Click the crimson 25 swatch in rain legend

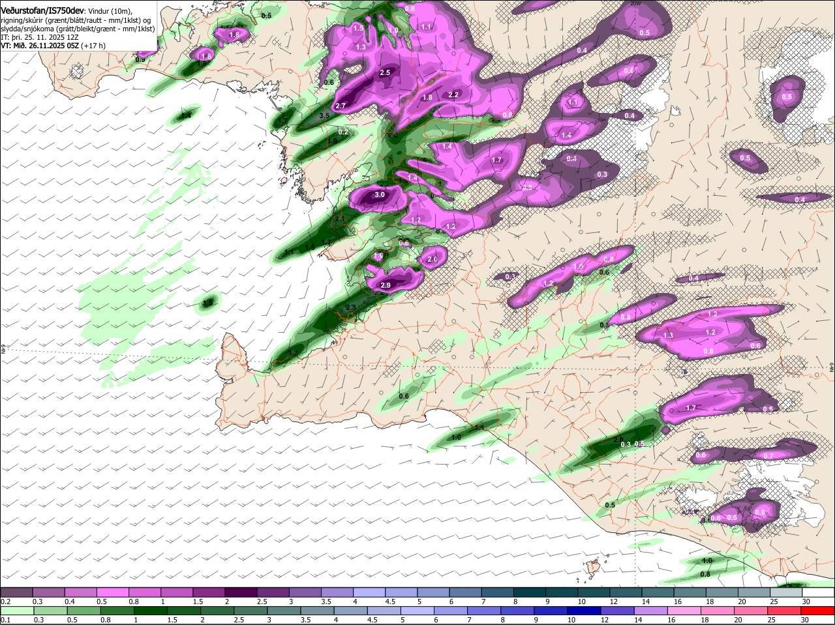click(785, 611)
